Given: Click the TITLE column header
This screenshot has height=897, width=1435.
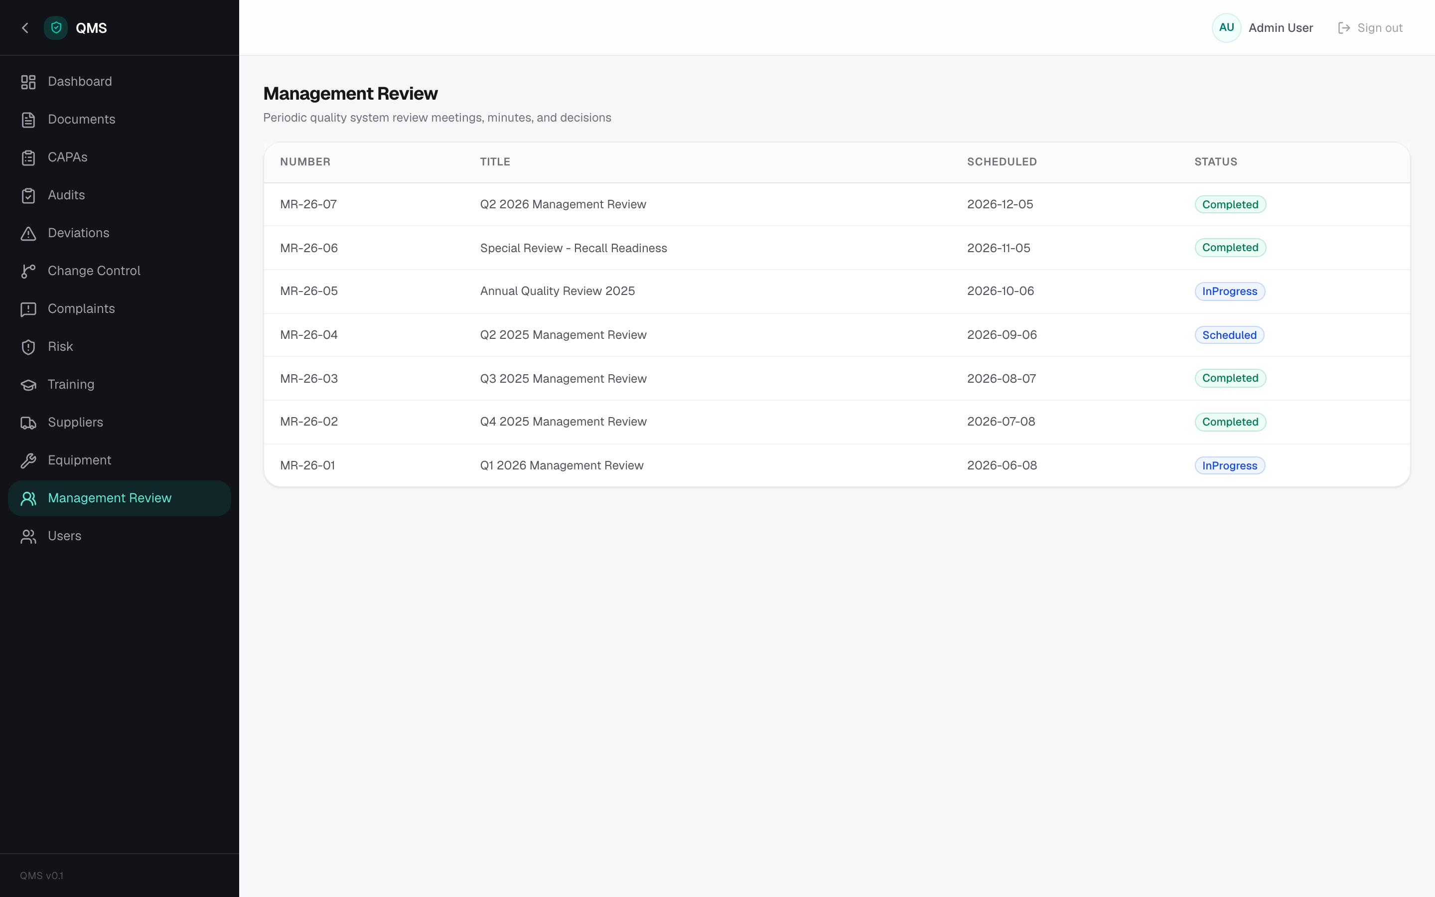Looking at the screenshot, I should (495, 162).
